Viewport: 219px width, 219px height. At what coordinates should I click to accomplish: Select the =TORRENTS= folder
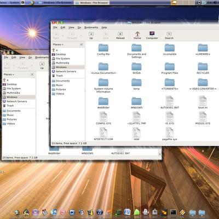[x=170, y=84]
